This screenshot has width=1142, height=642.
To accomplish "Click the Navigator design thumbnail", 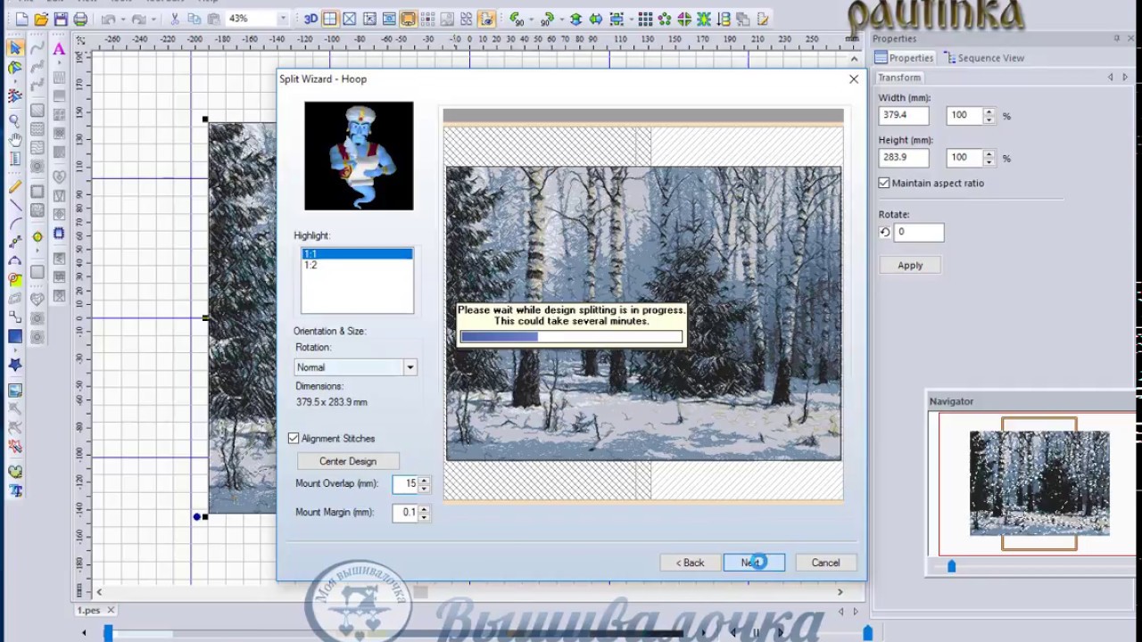I will [x=1039, y=483].
